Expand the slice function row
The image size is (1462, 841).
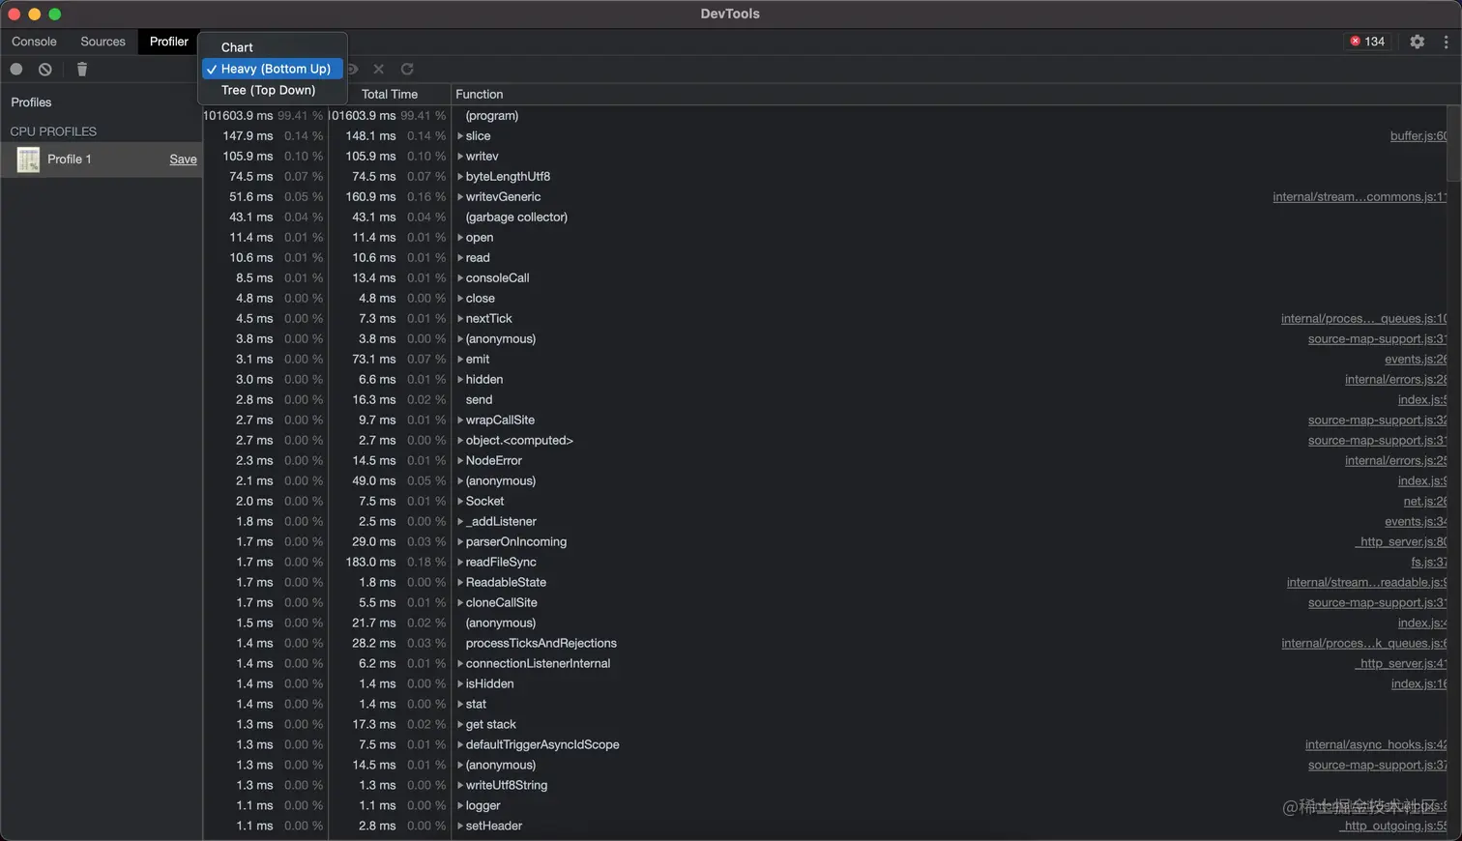[460, 136]
